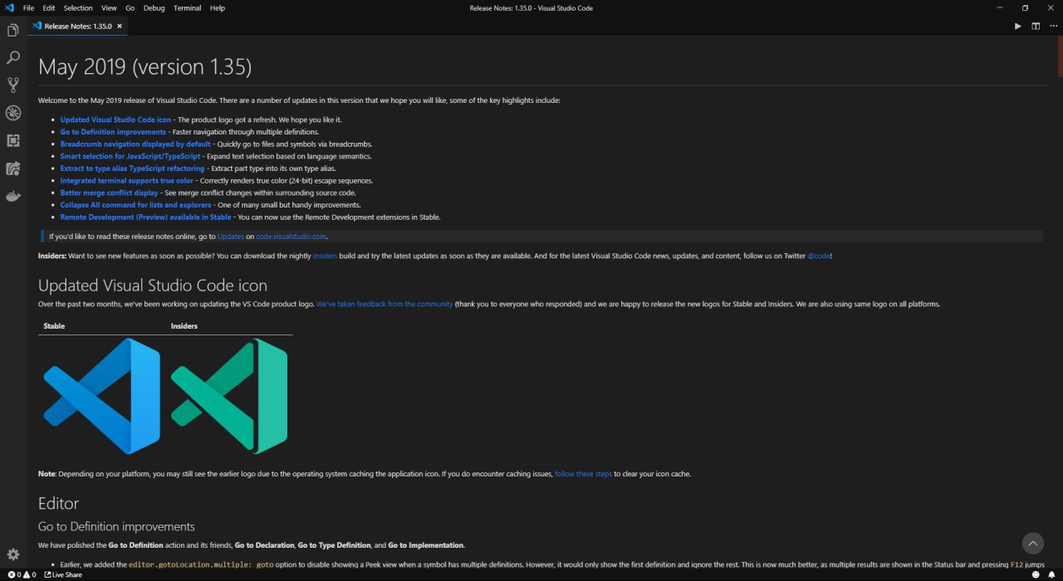
Task: Split the editor to the right
Action: pos(1036,26)
